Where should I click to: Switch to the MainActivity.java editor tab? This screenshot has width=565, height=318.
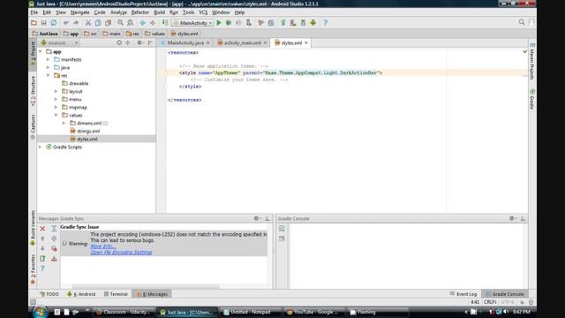tap(185, 43)
